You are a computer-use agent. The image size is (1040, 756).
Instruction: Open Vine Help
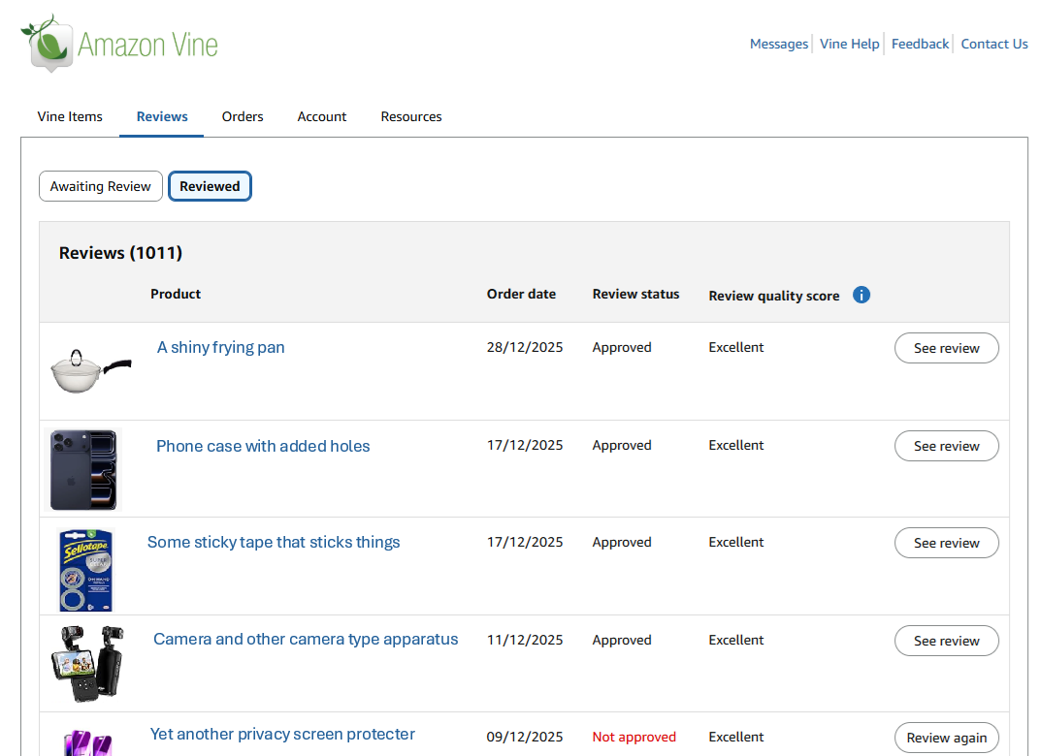point(849,44)
